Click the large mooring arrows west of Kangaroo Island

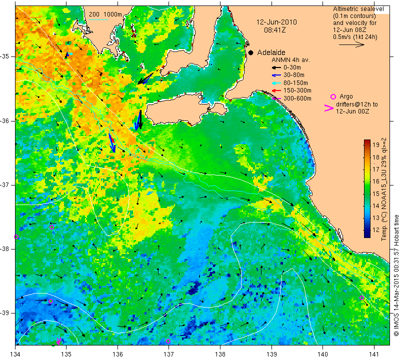(x=138, y=120)
